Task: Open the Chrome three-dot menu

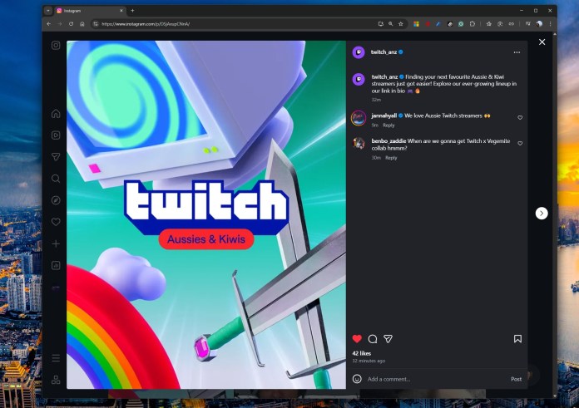Action: point(550,24)
